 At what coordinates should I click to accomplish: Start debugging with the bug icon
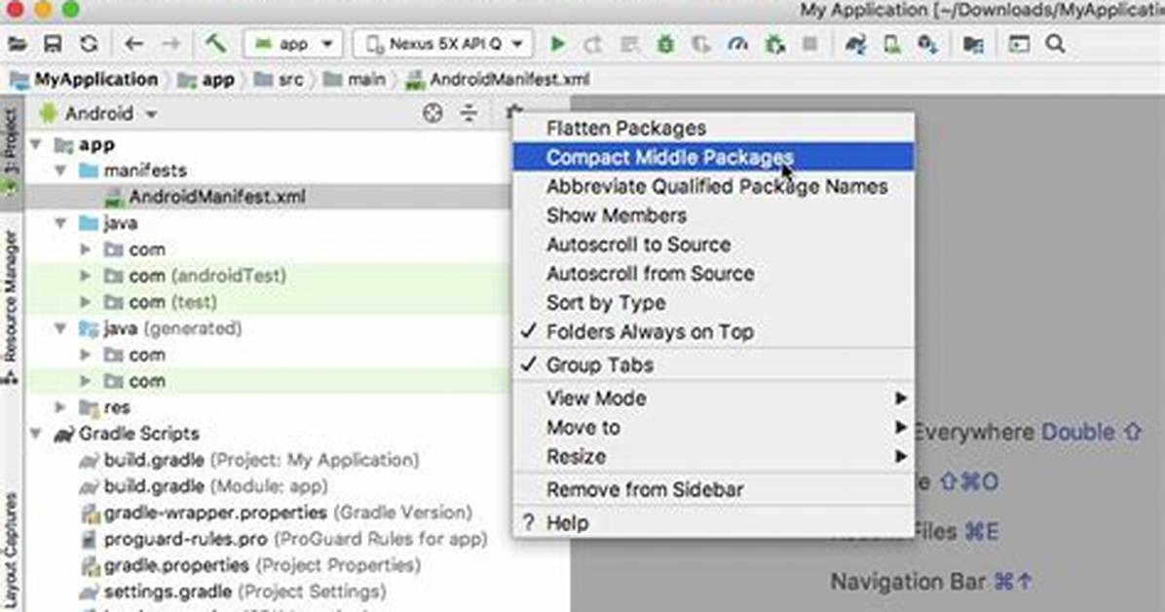click(x=665, y=45)
